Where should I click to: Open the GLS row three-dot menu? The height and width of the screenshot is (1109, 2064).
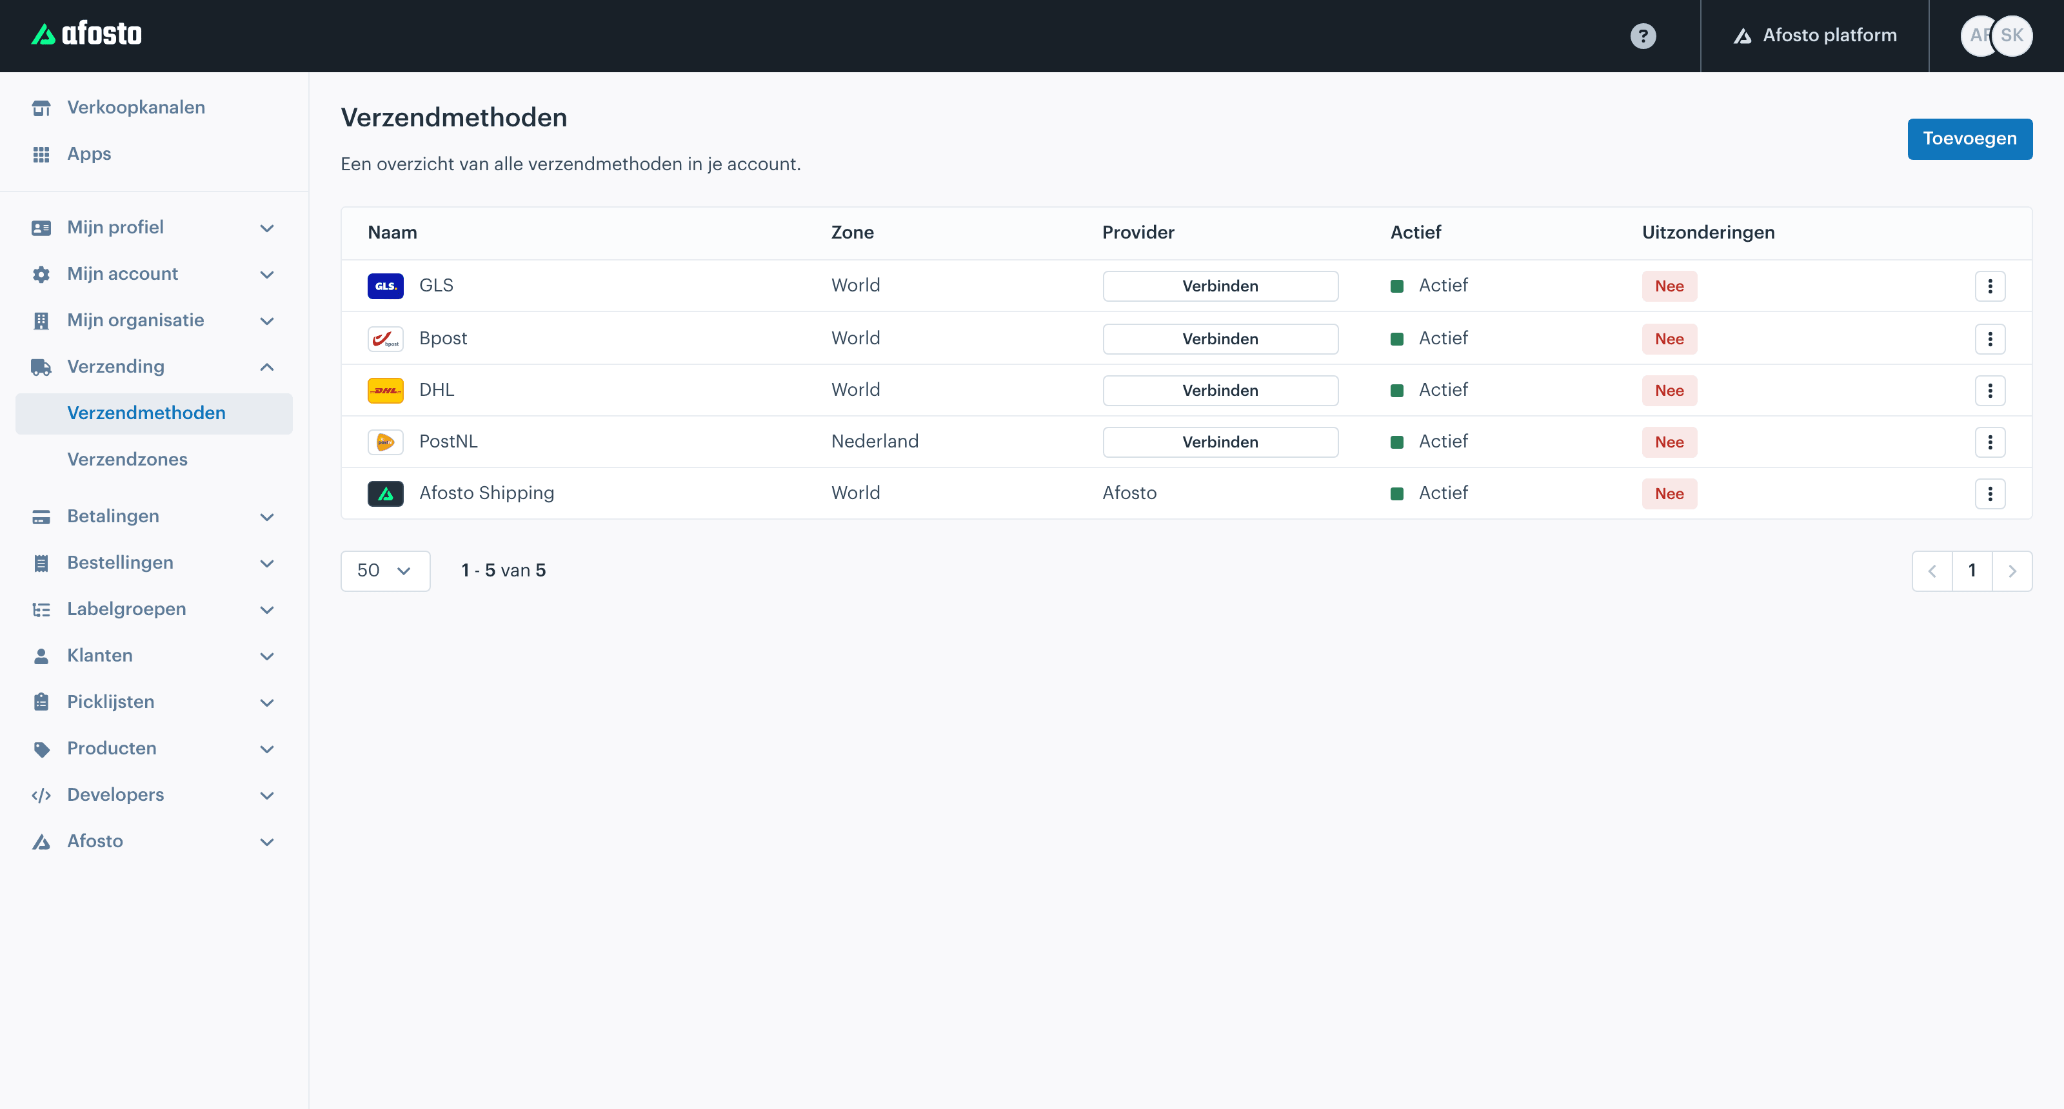[x=1989, y=286]
